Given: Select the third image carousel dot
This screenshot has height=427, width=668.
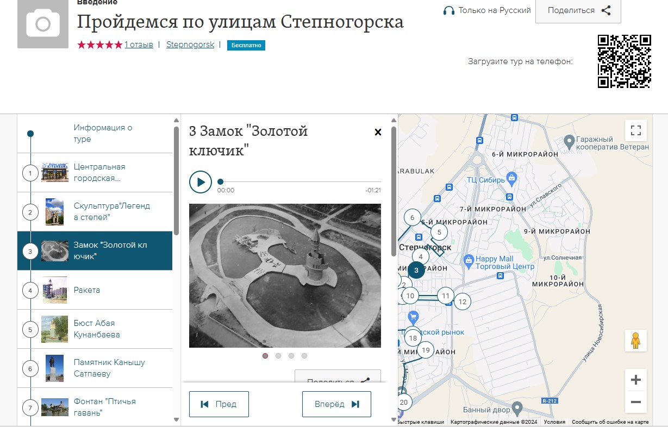Looking at the screenshot, I should coord(291,356).
